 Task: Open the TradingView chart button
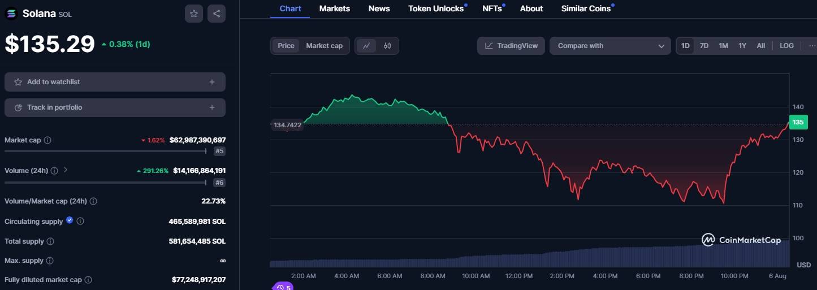tap(511, 46)
